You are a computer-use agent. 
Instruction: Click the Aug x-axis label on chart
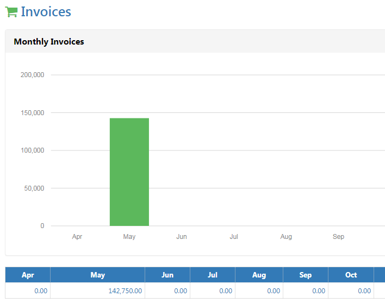point(286,237)
